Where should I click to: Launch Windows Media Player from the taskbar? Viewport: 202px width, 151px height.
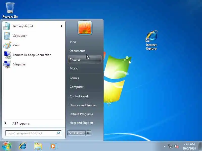tap(53, 146)
